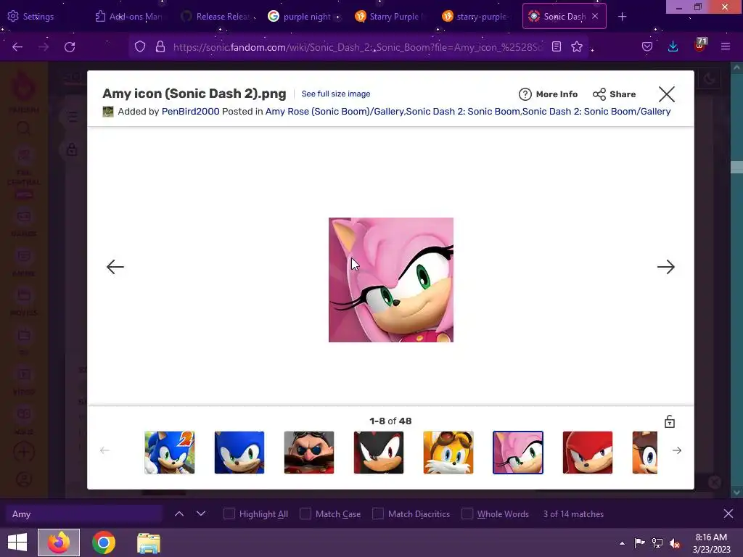Image resolution: width=743 pixels, height=557 pixels.
Task: Open the uBlock extension icon showing 71
Action: coord(700,46)
